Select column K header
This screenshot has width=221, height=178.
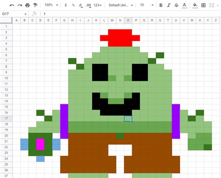[x=96, y=21]
